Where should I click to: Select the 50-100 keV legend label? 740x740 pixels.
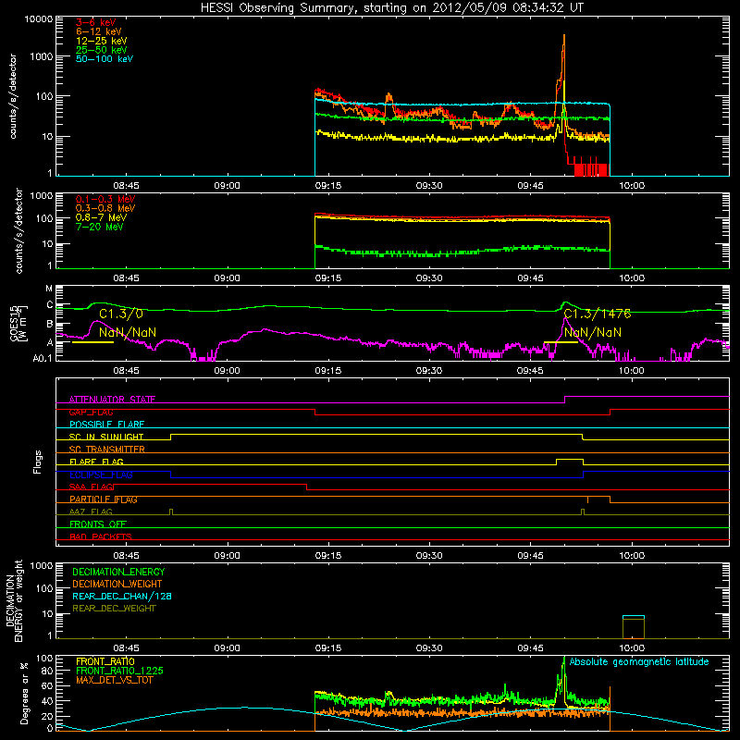pos(105,59)
